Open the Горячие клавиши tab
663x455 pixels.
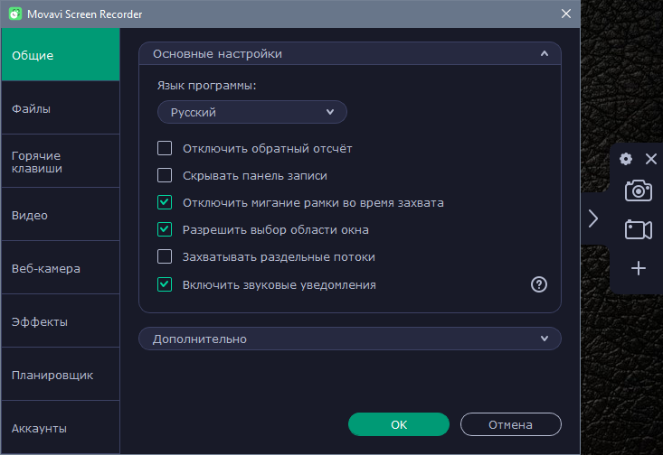(x=61, y=162)
